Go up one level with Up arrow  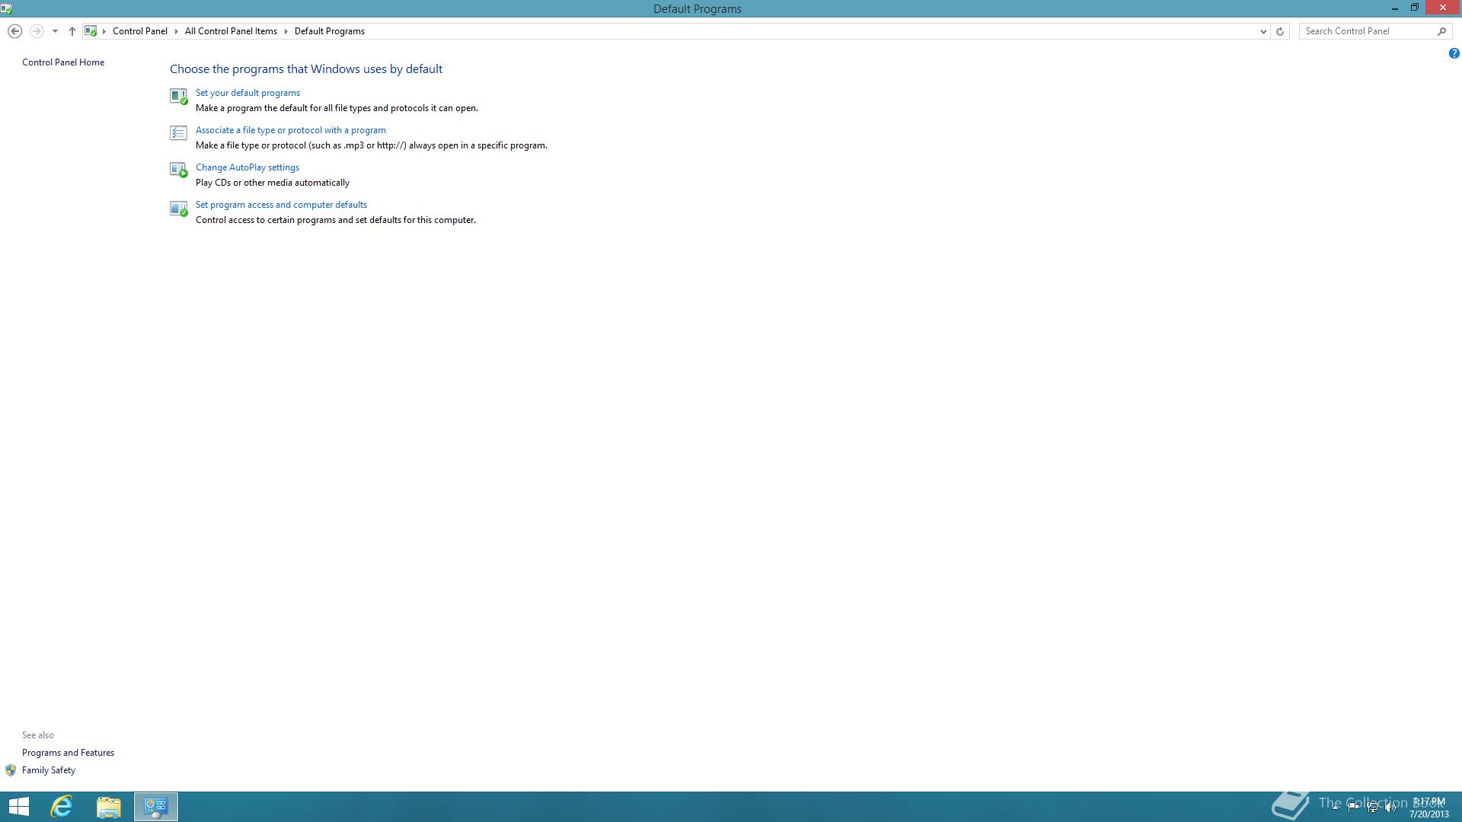72,31
